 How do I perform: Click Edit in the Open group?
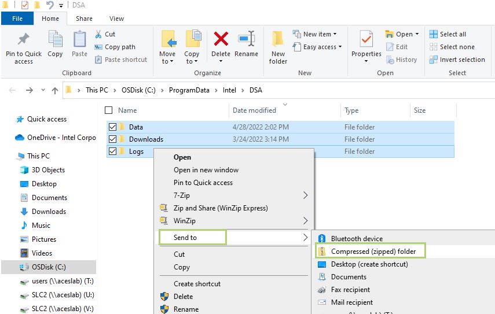tap(397, 47)
